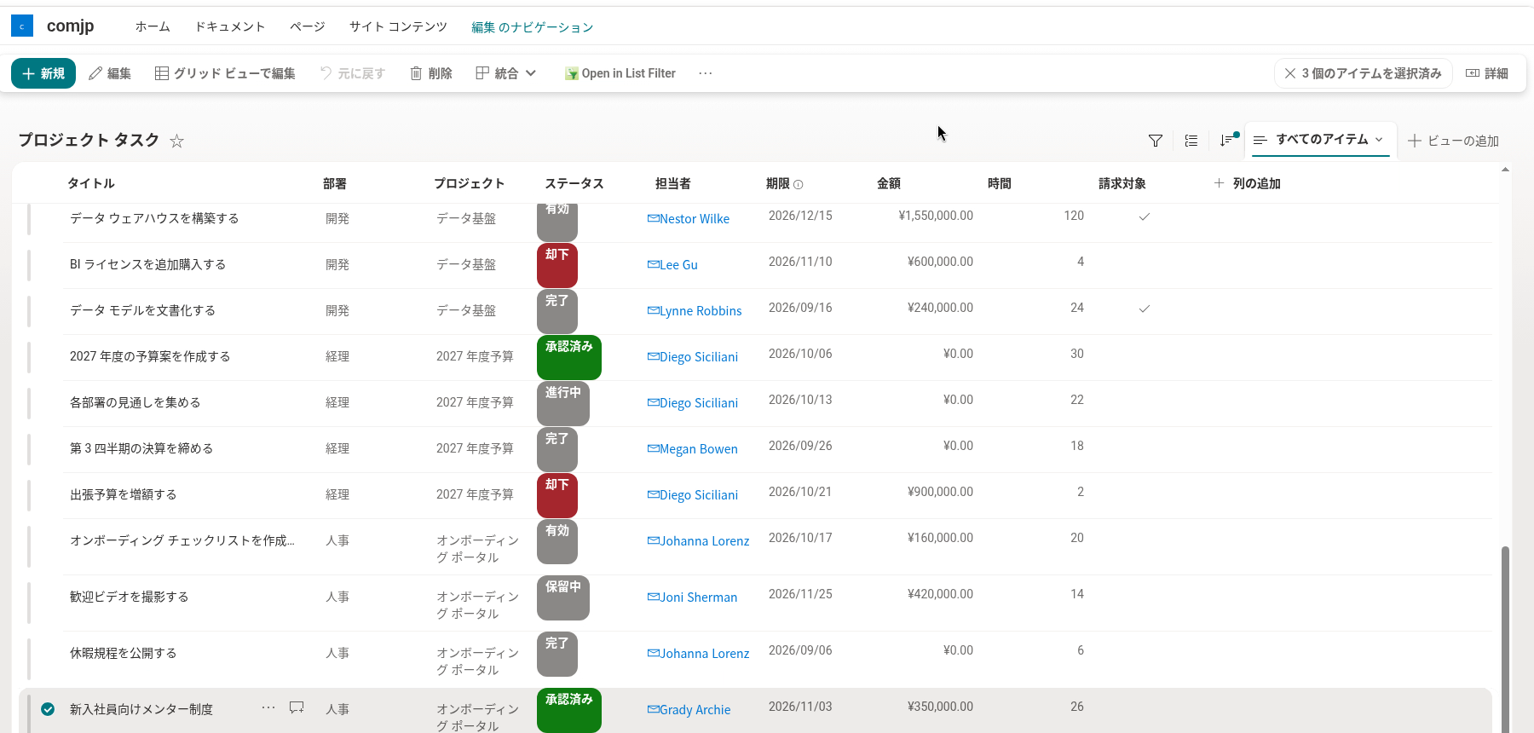The image size is (1534, 733).
Task: Open 詳細 details pane
Action: point(1487,73)
